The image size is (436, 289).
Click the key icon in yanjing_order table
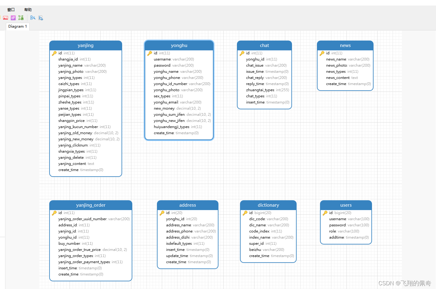(x=54, y=213)
